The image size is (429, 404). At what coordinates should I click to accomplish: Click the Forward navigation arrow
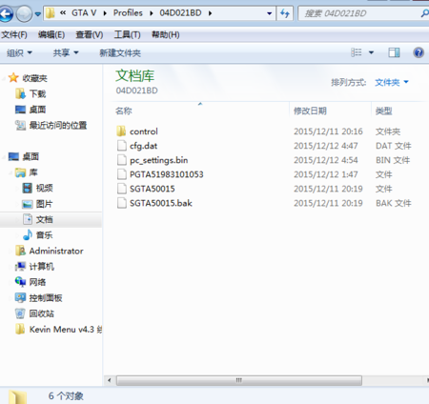click(x=24, y=14)
